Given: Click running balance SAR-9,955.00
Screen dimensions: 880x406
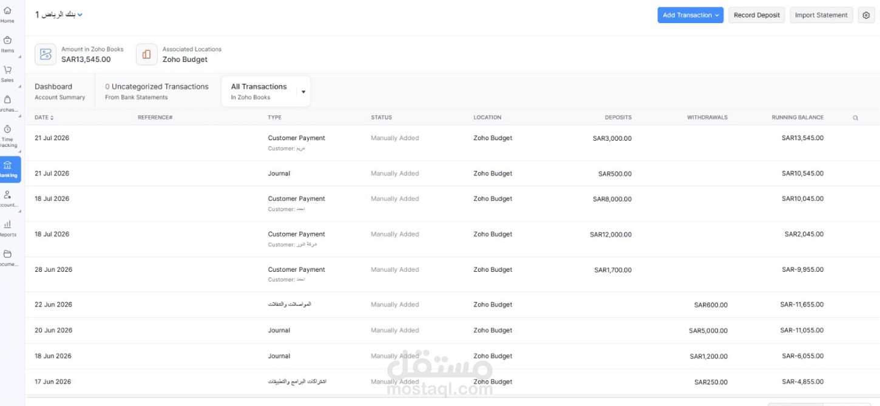Looking at the screenshot, I should point(802,269).
